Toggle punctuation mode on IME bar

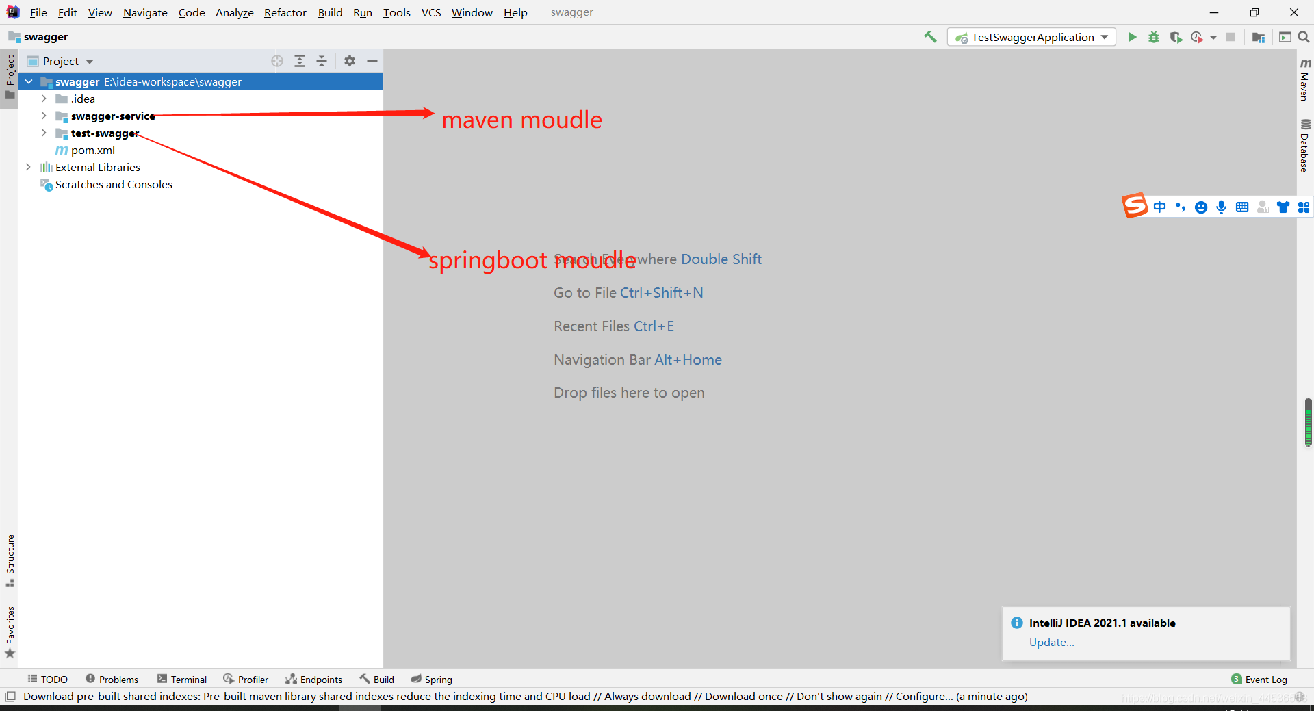[x=1181, y=207]
